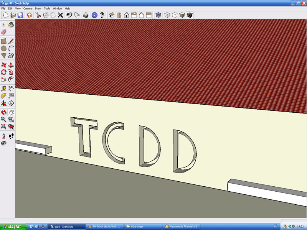Select the arrow Select tool
The height and width of the screenshot is (230, 307).
pos(3,25)
